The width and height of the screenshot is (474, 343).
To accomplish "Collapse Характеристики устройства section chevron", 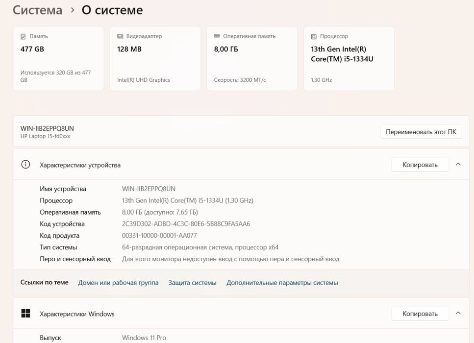I will 458,165.
